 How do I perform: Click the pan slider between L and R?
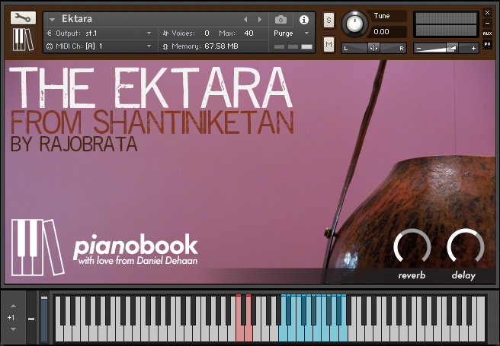click(x=373, y=48)
